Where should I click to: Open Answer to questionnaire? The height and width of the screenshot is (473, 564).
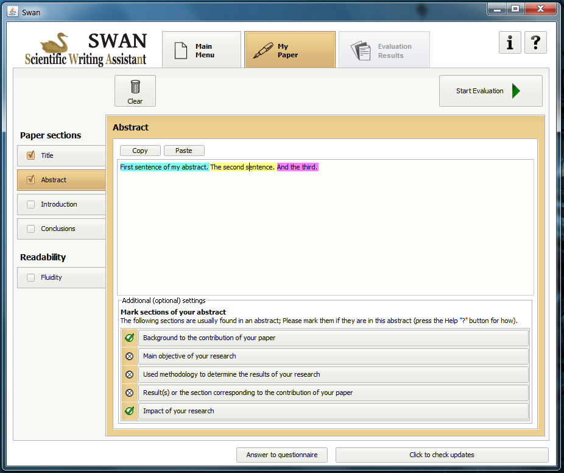point(282,455)
